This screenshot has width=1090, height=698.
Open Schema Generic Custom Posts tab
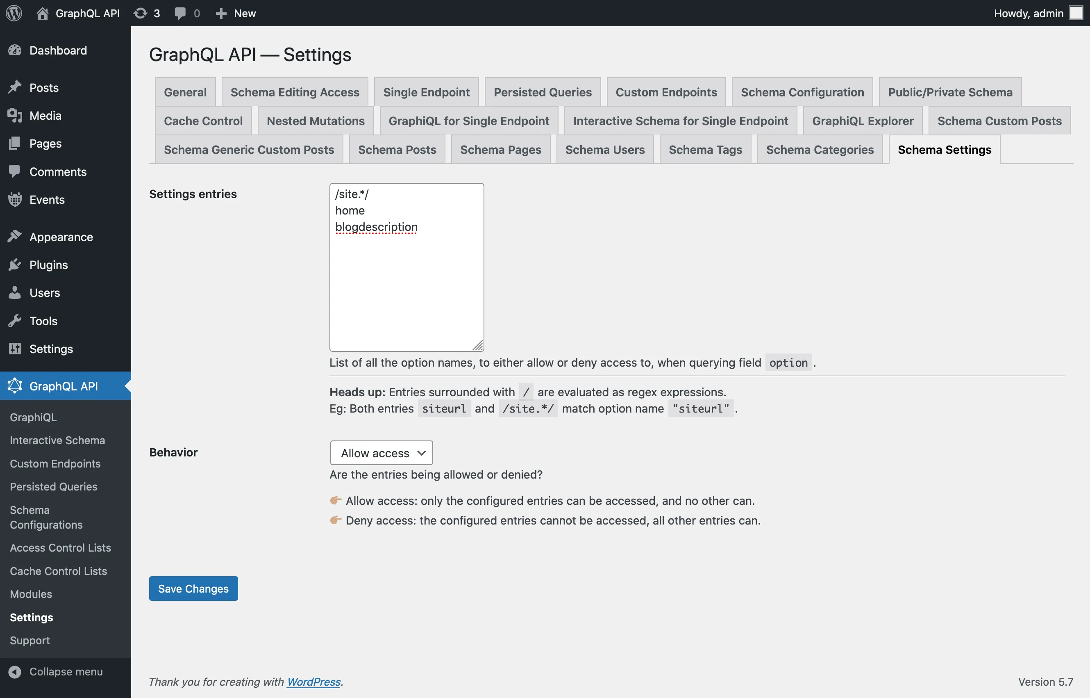click(249, 149)
